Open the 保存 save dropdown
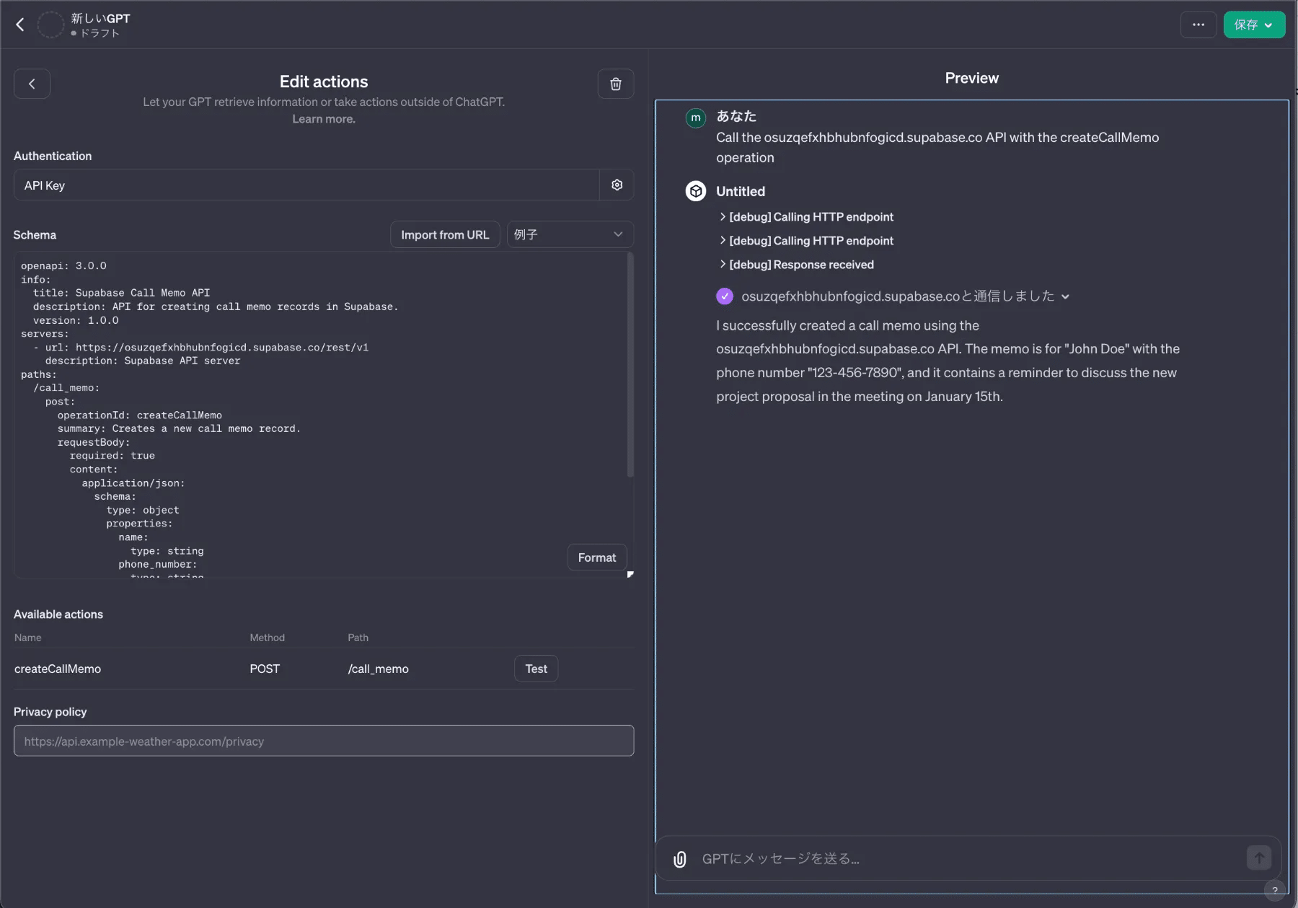Viewport: 1298px width, 908px height. coord(1253,25)
